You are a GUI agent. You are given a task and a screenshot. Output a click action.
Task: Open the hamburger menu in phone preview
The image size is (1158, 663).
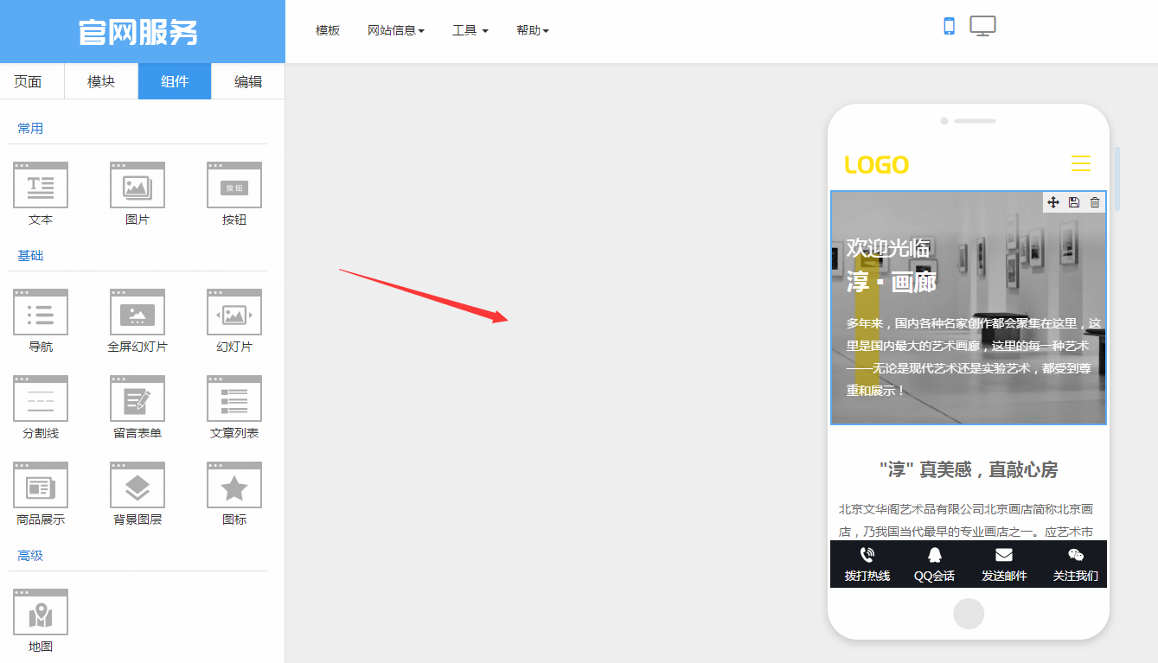point(1080,163)
